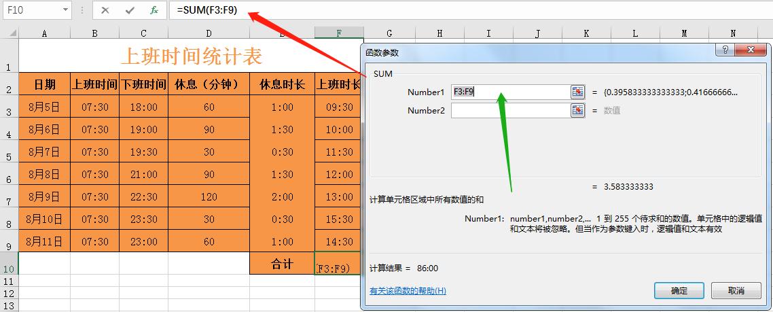Click the dialog help question mark button
Image resolution: width=773 pixels, height=312 pixels.
725,50
